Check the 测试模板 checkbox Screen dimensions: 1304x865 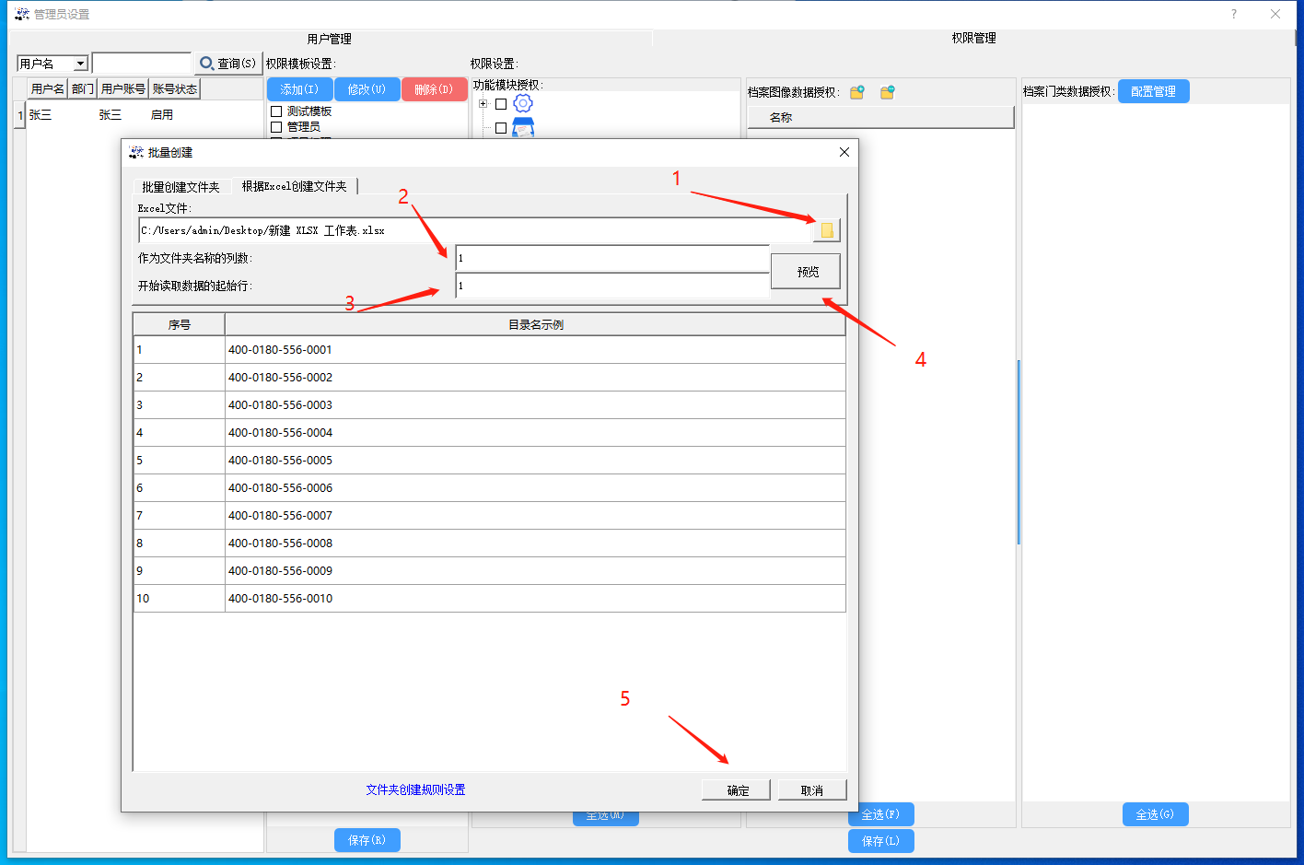coord(276,111)
